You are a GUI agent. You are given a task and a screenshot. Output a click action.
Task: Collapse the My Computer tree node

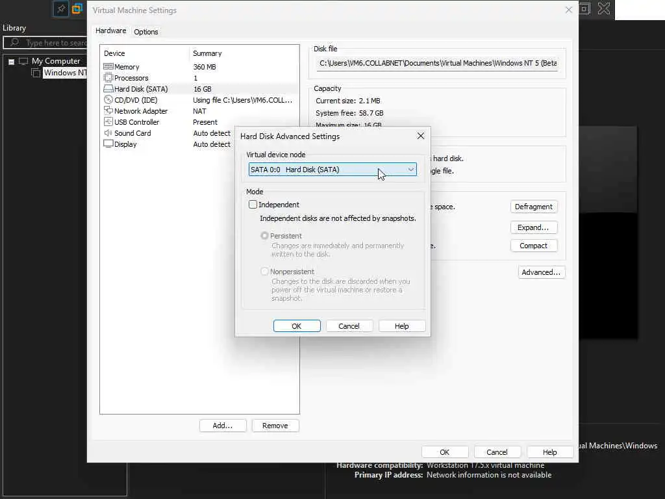(12, 62)
